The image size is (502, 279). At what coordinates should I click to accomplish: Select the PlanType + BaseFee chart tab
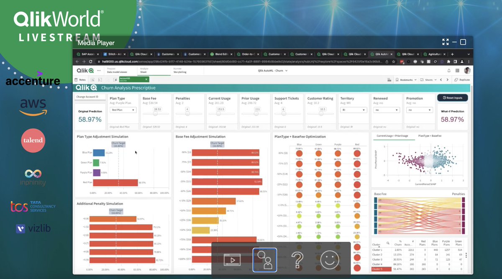[430, 136]
